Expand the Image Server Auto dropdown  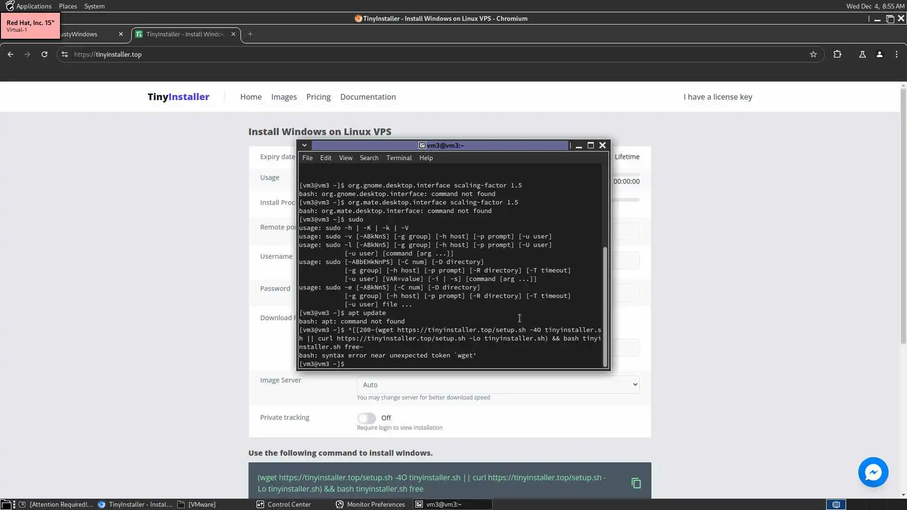[x=498, y=385]
